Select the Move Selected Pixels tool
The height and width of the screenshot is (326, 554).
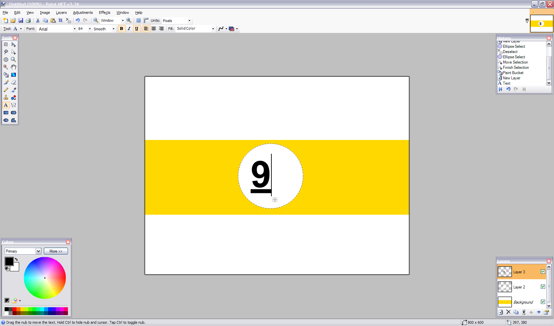click(x=14, y=44)
